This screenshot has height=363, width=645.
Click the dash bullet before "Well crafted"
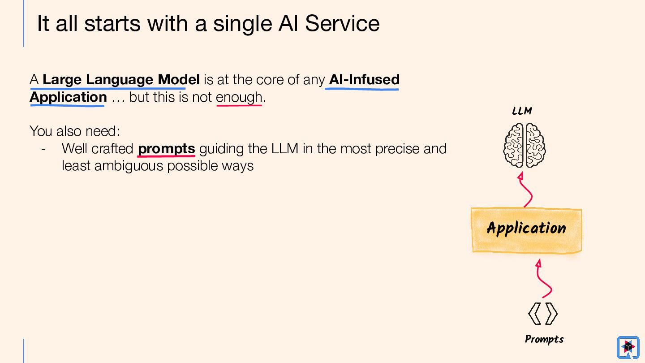pyautogui.click(x=43, y=148)
